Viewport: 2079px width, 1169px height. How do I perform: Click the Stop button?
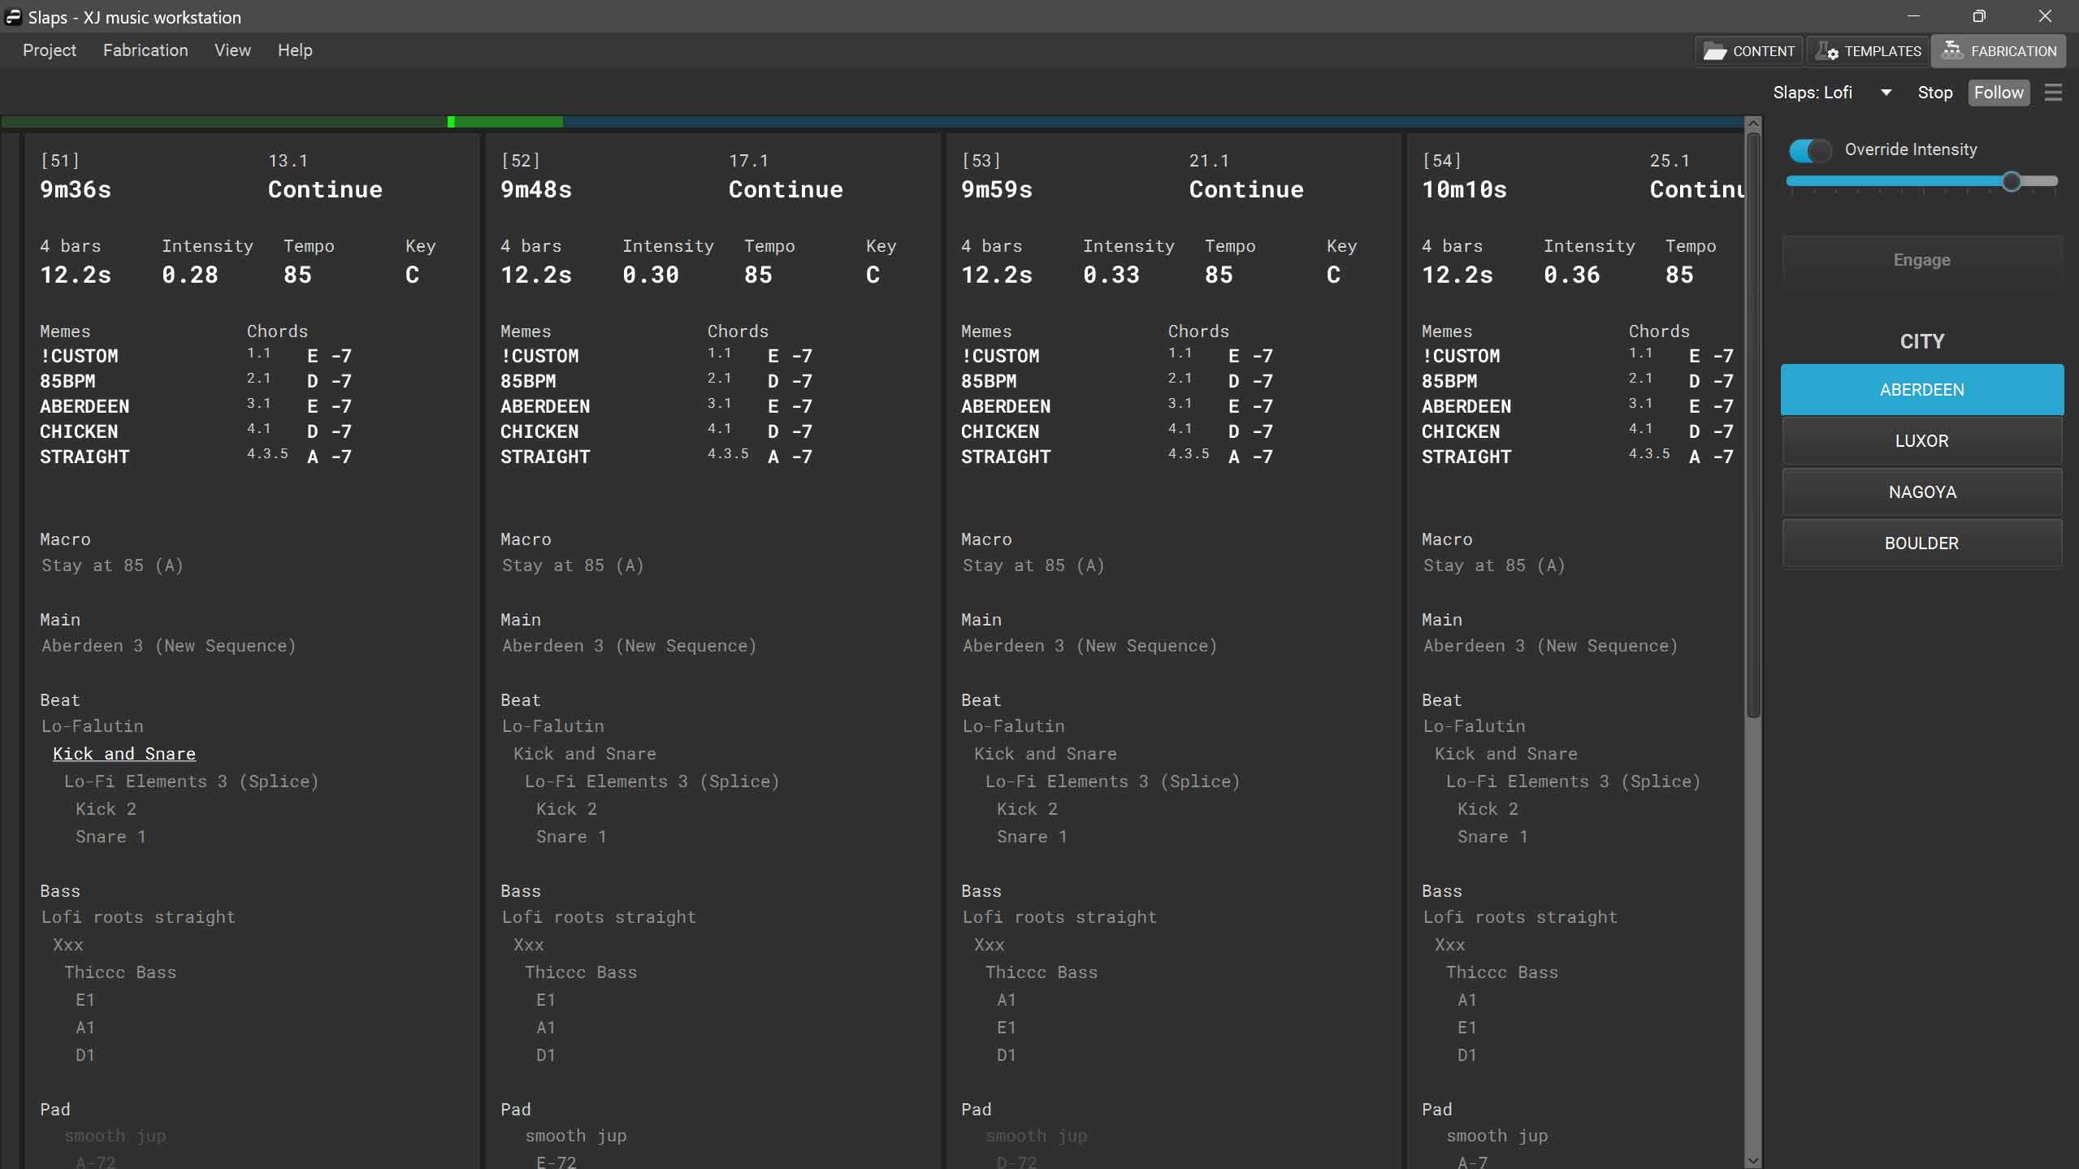(1936, 91)
